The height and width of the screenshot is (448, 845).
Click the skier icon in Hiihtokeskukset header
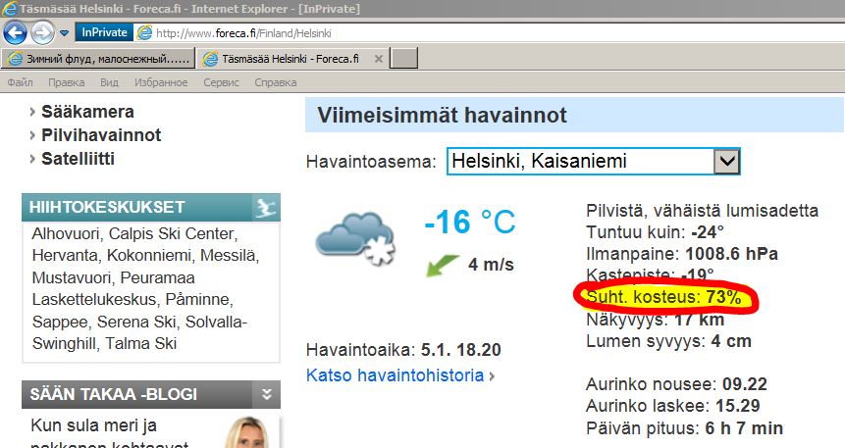(x=265, y=207)
